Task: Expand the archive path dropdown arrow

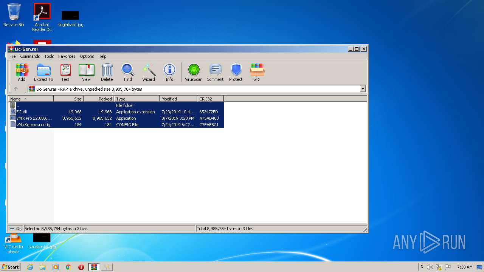Action: pyautogui.click(x=363, y=89)
